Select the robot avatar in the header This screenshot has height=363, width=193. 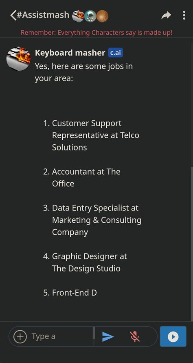point(90,16)
